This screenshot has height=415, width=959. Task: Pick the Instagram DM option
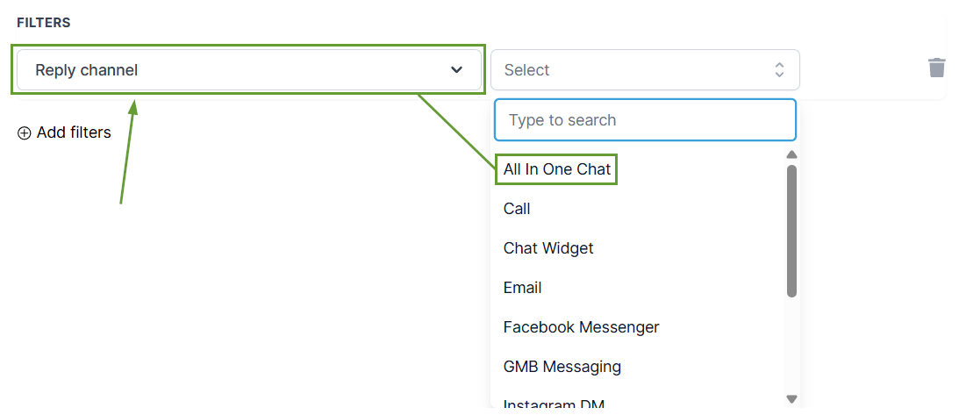pos(554,404)
